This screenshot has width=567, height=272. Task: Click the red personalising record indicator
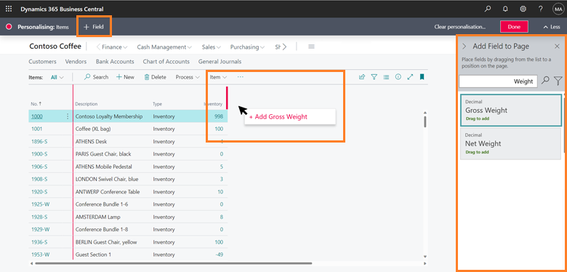pos(9,27)
